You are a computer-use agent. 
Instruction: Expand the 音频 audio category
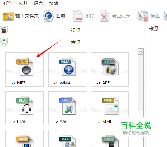[76, 42]
